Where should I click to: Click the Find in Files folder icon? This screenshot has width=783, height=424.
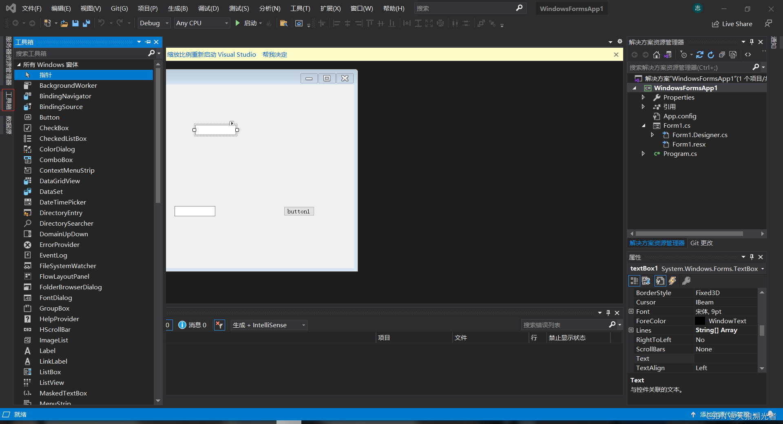tap(284, 23)
